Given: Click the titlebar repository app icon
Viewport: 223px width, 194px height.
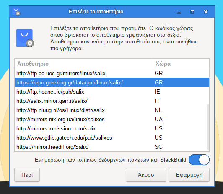Looking at the screenshot, I should (x=16, y=12).
